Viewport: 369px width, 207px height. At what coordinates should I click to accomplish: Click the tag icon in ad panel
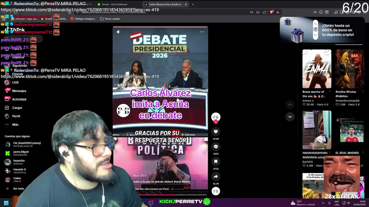pos(316,35)
